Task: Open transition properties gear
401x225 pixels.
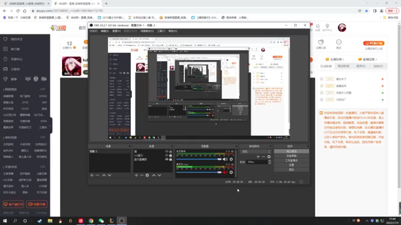Action: (269, 156)
